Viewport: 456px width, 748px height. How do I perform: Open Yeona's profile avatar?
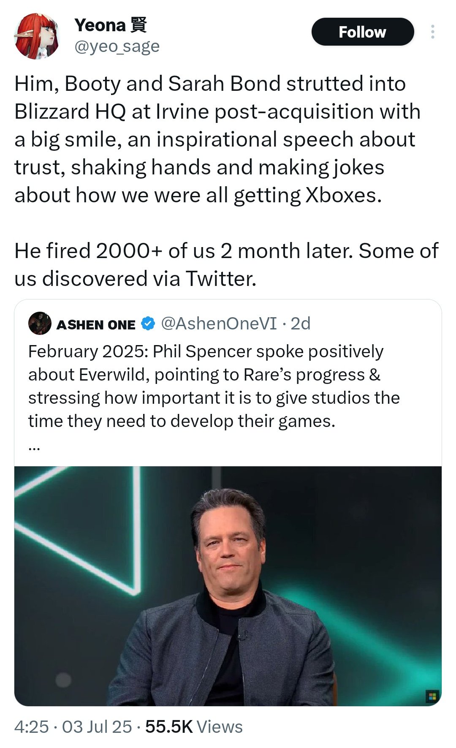tap(37, 36)
